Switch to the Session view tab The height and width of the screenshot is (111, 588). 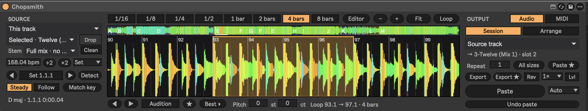[x=493, y=31]
